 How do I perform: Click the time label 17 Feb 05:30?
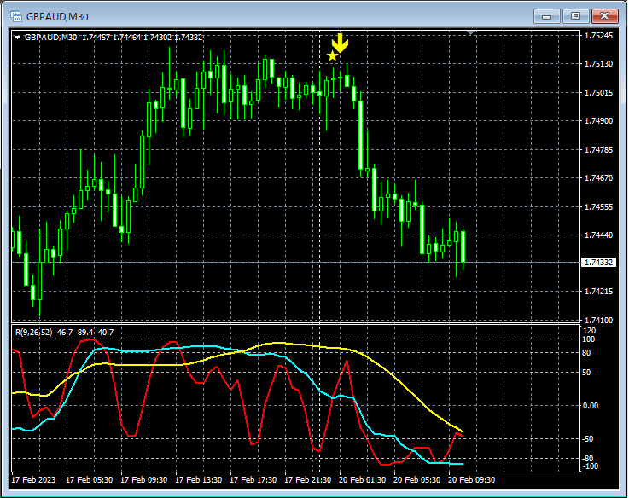click(x=89, y=479)
